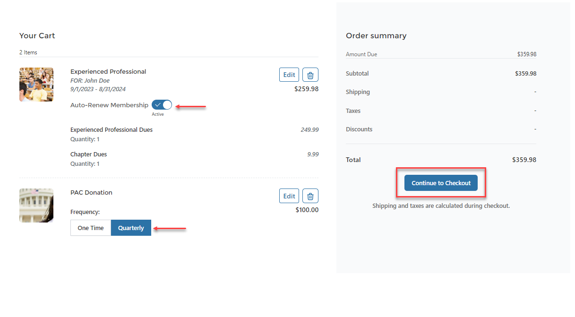575x317 pixels.
Task: Continue to Checkout
Action: [441, 183]
